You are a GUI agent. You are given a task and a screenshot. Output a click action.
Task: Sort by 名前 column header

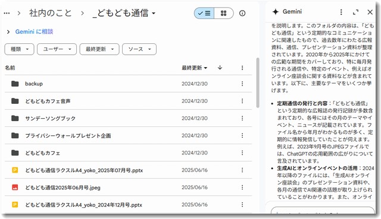point(10,68)
